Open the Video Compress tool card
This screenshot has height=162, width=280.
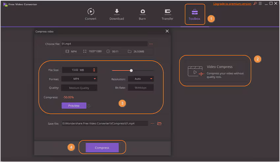[x=215, y=71]
